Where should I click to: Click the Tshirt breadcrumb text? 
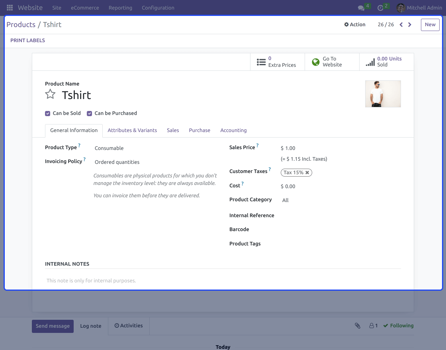(52, 25)
